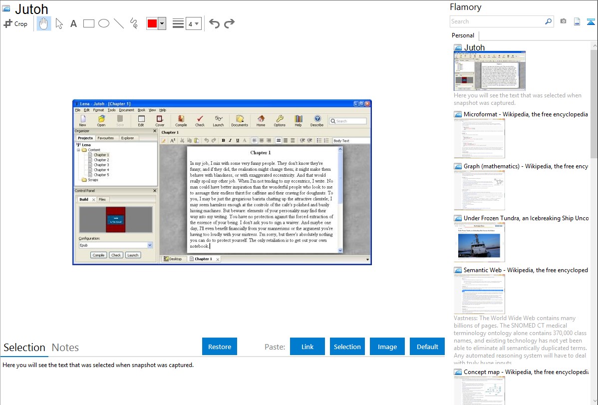The image size is (598, 405).
Task: Click the Image paste button
Action: coord(387,347)
